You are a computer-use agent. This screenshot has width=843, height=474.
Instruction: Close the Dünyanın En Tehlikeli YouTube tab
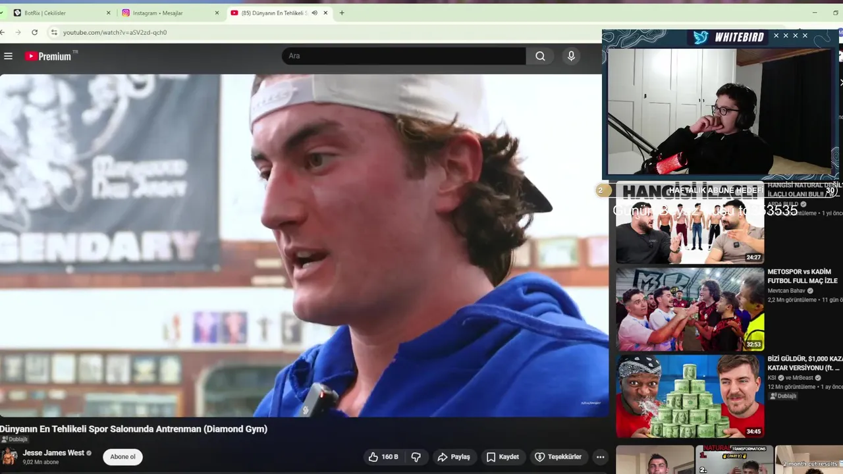(325, 13)
